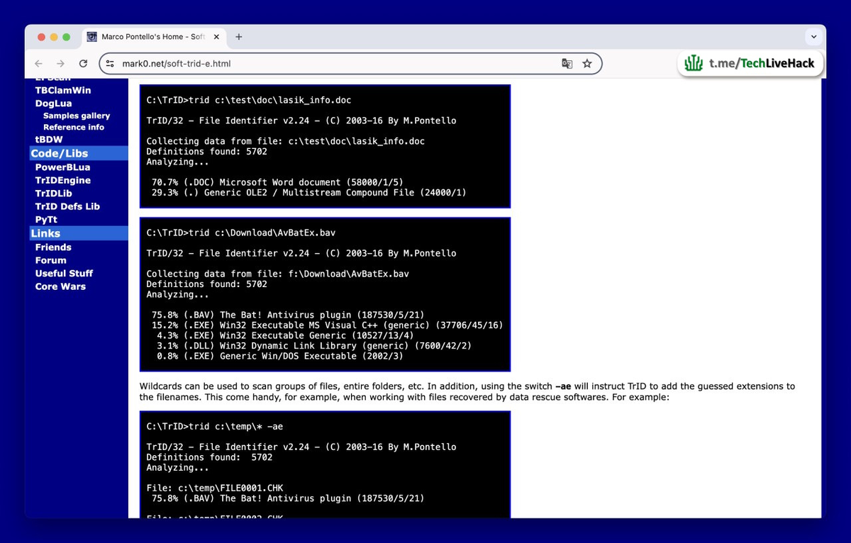The image size is (851, 543).
Task: Open the Reference info sidebar link
Action: click(74, 127)
